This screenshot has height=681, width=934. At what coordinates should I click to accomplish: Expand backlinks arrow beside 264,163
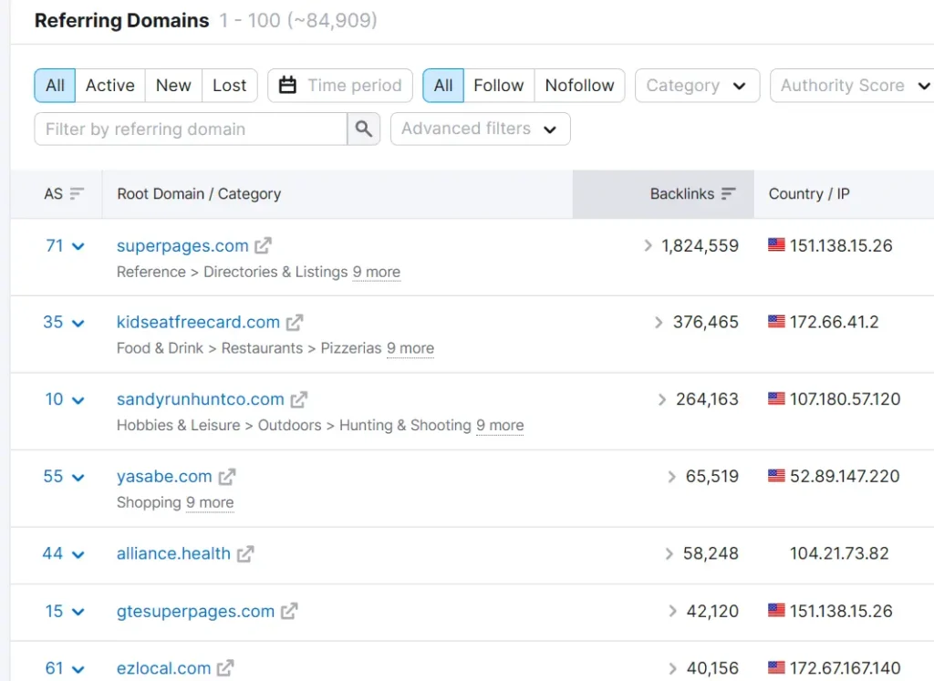click(662, 399)
